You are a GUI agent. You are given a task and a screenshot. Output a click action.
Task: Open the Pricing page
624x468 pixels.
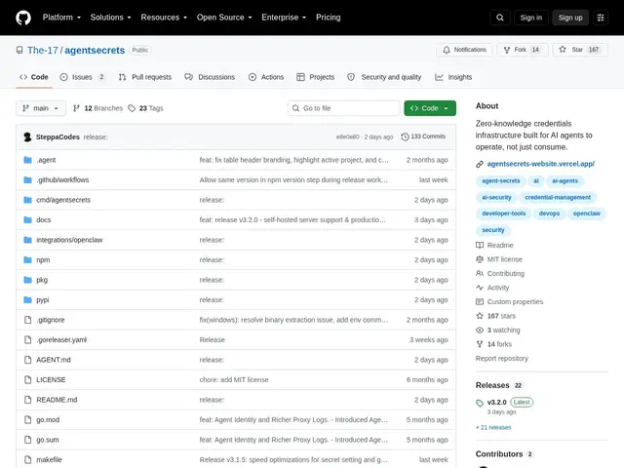pos(329,18)
